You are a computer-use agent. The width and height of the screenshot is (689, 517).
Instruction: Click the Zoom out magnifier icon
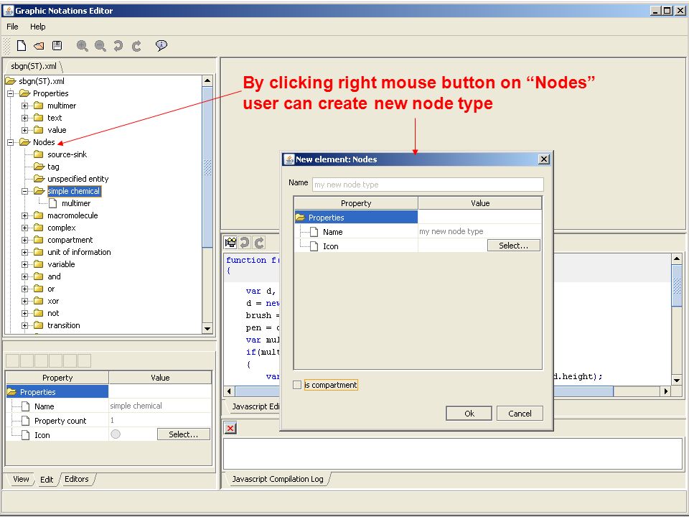pos(100,45)
